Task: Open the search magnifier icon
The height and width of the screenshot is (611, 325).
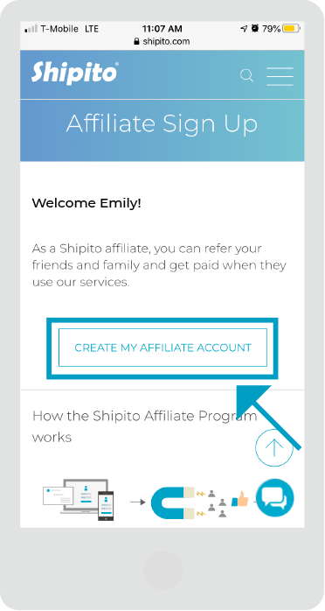Action: [x=246, y=75]
